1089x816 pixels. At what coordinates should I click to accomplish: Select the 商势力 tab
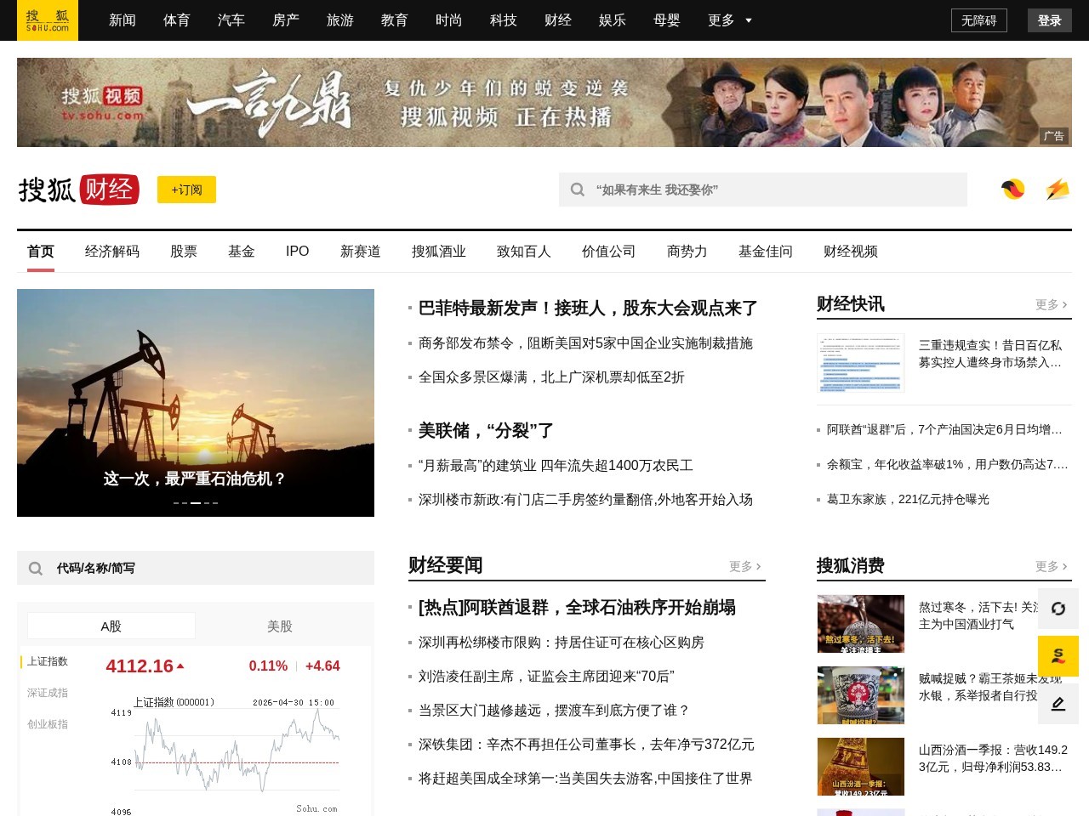click(x=687, y=252)
